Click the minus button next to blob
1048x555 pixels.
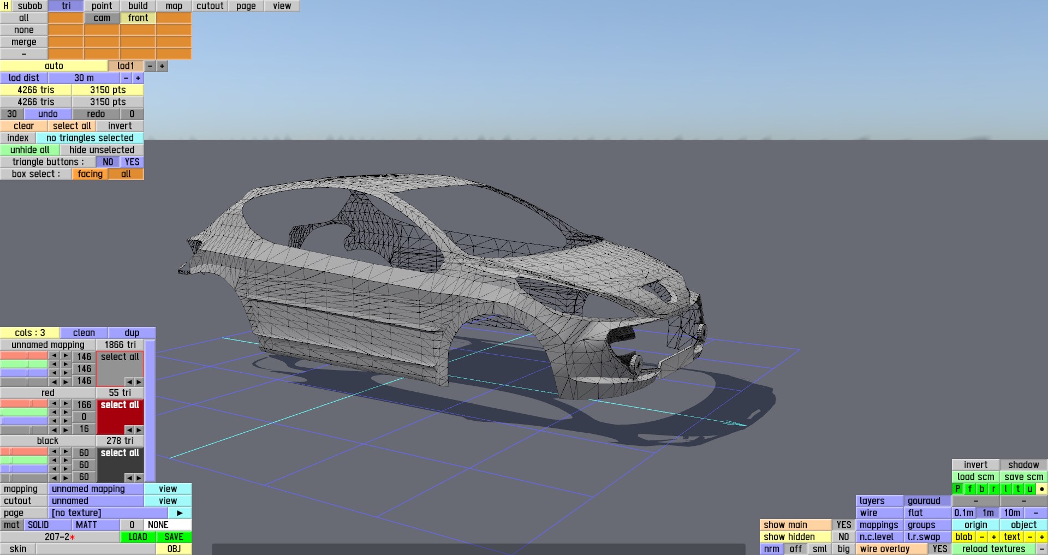[982, 537]
